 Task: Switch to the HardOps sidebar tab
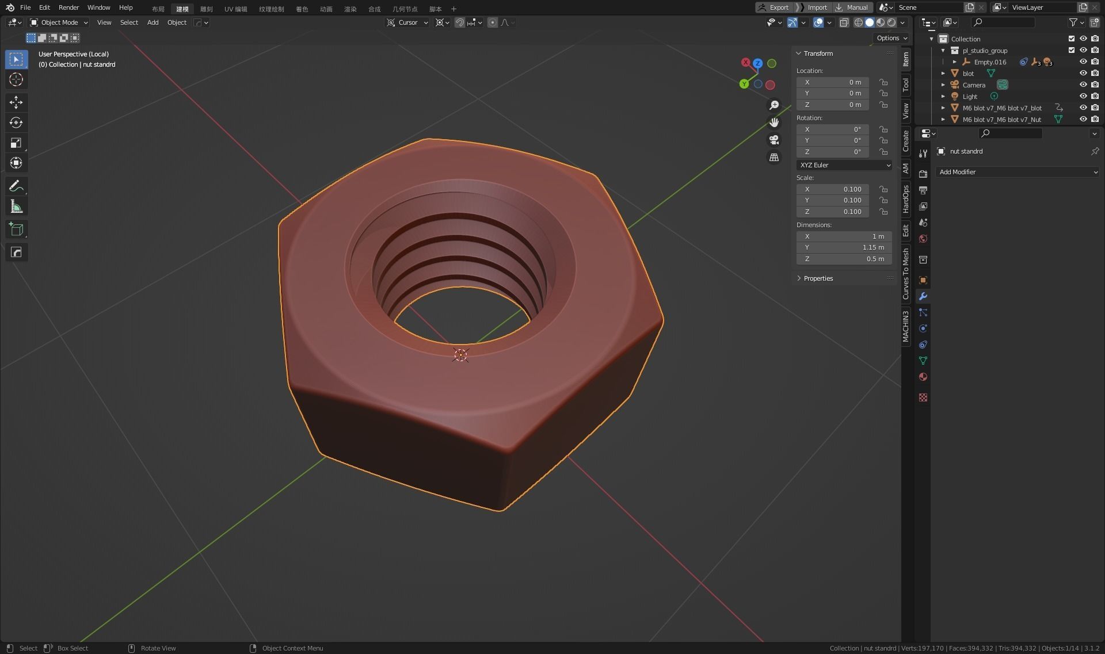[906, 199]
